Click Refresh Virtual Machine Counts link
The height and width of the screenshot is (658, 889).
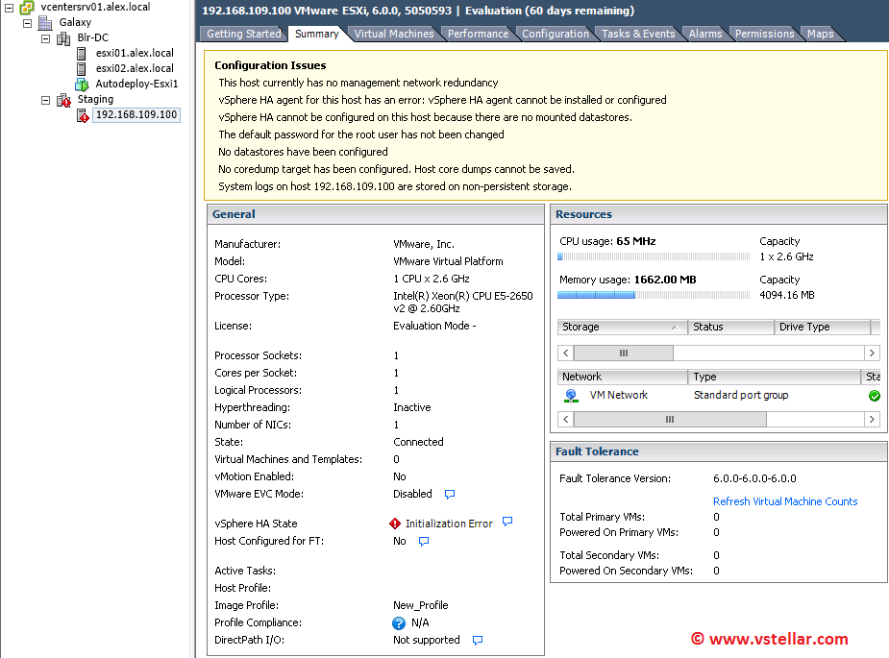784,501
